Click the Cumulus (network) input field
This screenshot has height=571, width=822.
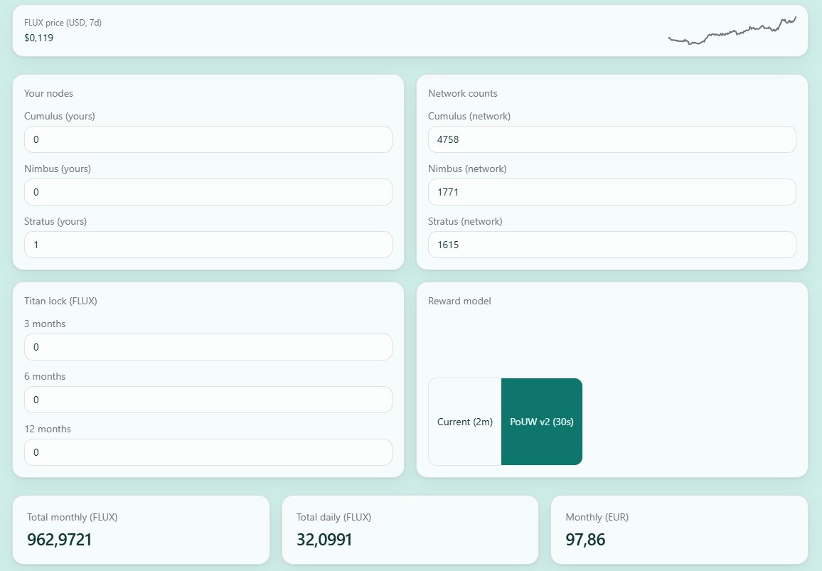[x=612, y=139]
